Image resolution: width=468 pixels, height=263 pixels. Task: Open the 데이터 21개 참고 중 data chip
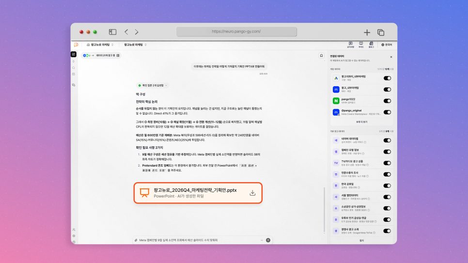point(101,56)
